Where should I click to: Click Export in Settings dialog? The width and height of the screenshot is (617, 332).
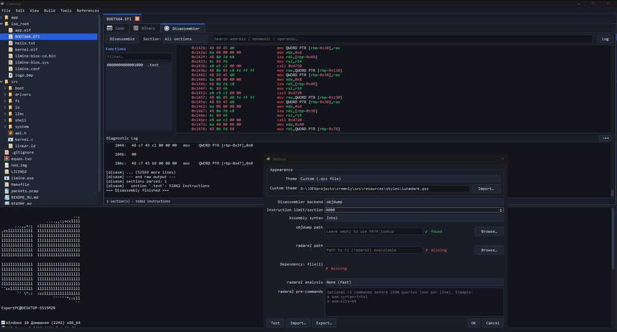[324, 323]
